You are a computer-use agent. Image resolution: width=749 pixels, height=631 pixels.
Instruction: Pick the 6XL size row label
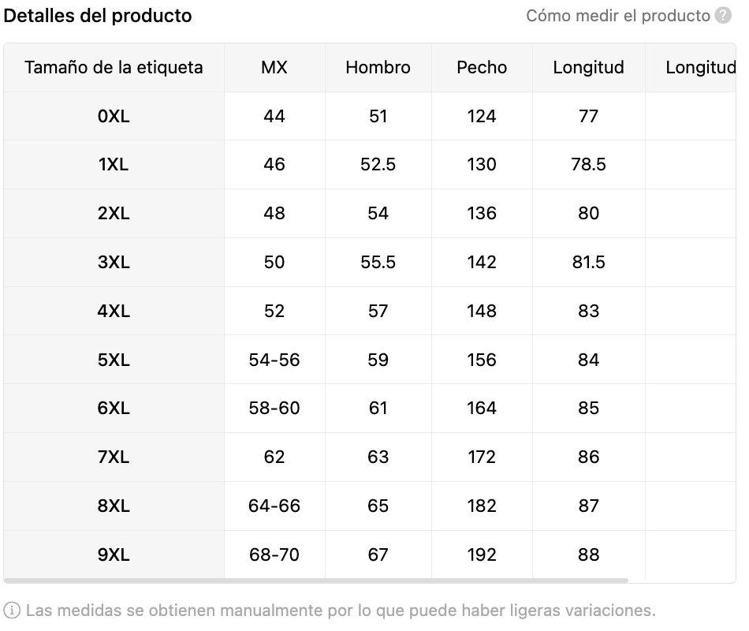114,409
